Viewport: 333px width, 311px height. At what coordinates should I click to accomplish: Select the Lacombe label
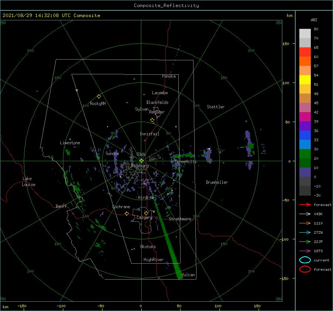[160, 93]
